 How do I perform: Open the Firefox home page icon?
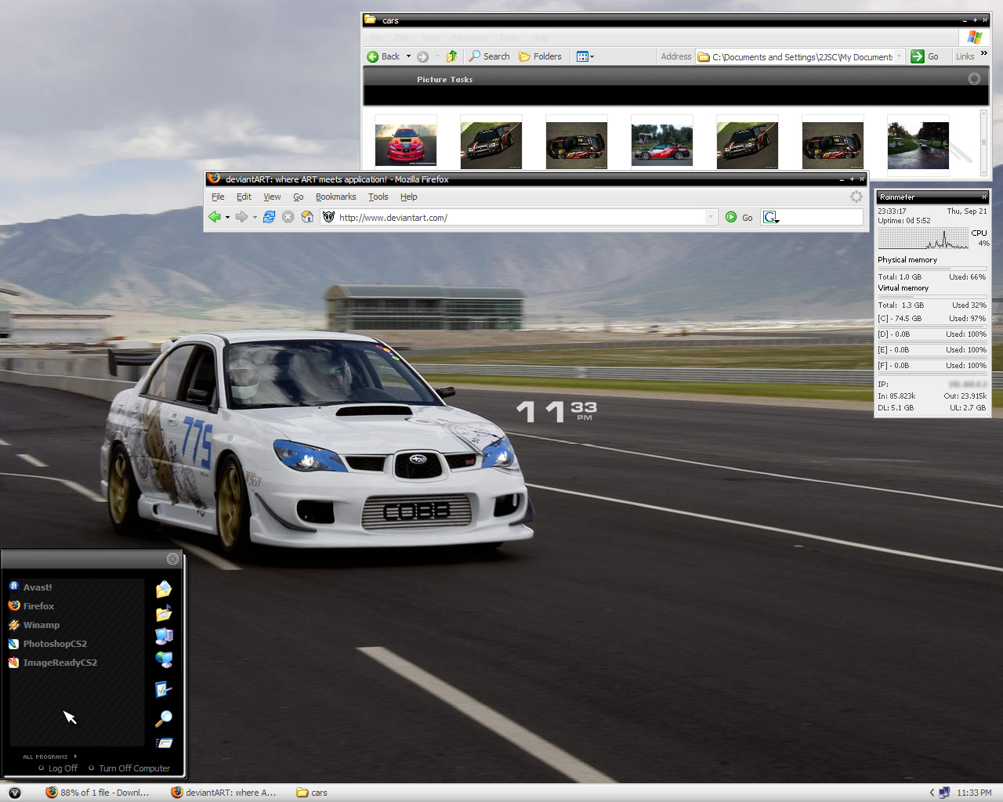click(307, 217)
